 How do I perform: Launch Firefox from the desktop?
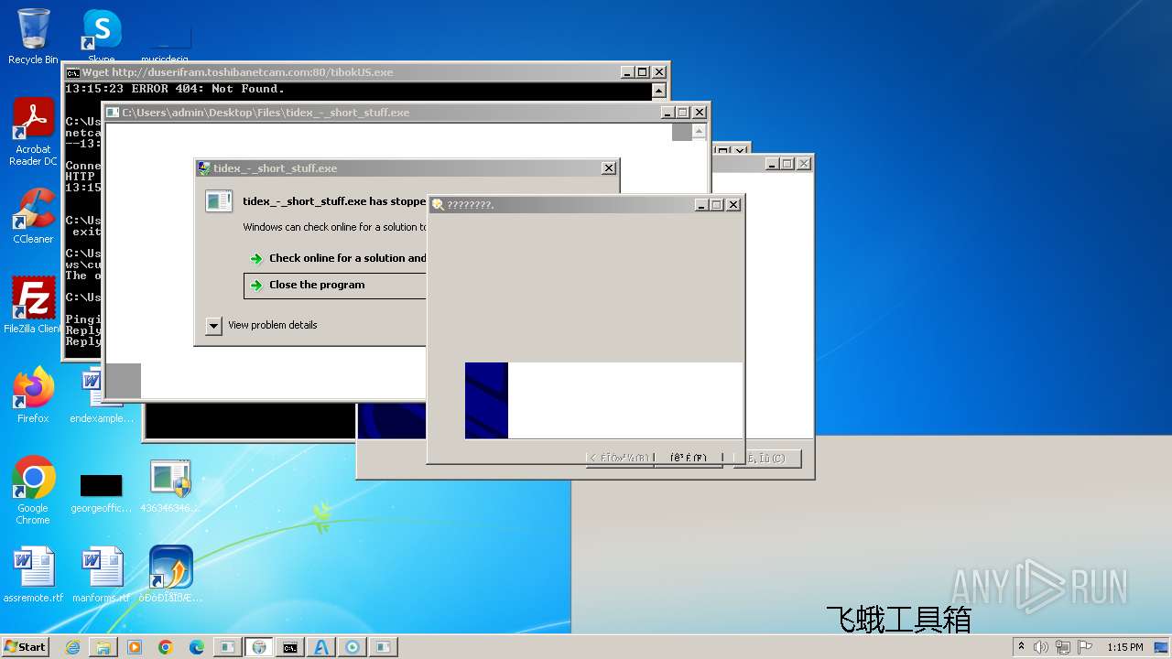[33, 395]
